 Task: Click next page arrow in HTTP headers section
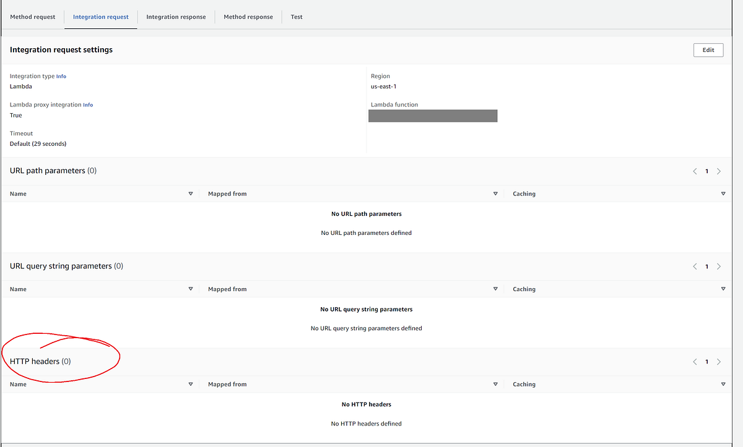click(x=719, y=362)
